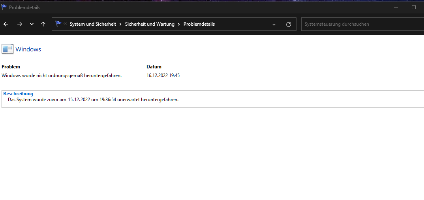Click the Datum column header
Image resolution: width=424 pixels, height=200 pixels.
[154, 66]
